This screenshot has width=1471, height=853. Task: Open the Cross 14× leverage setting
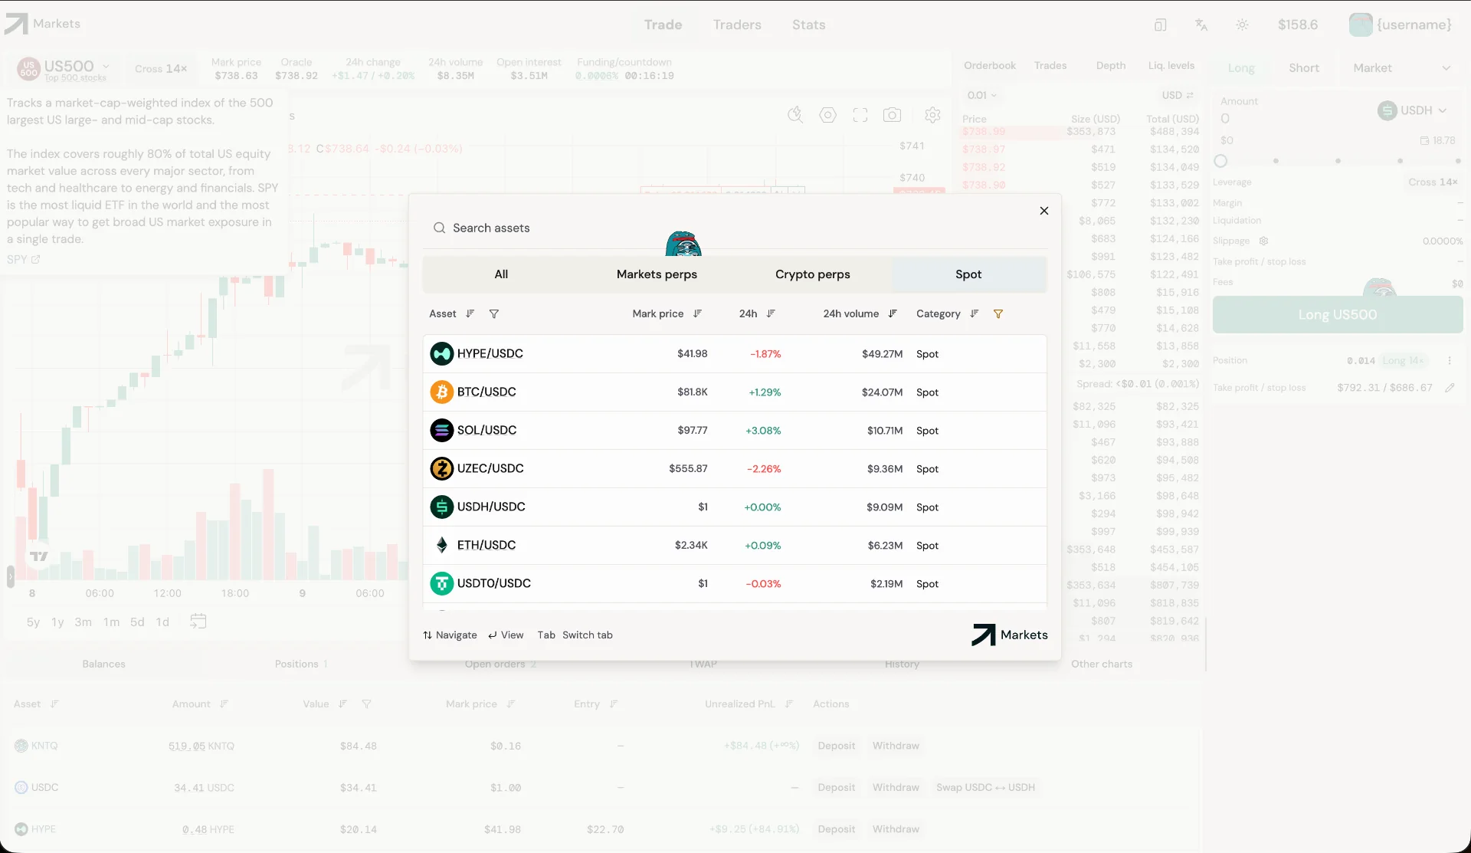click(x=161, y=69)
